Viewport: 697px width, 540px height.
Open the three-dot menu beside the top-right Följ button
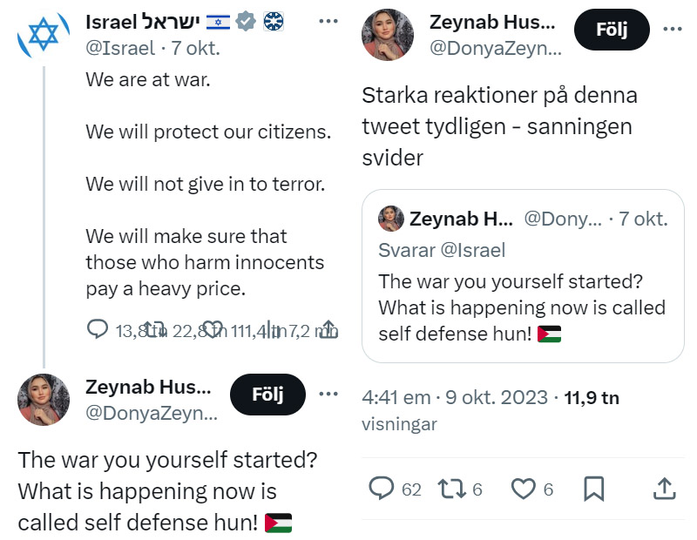point(673,29)
